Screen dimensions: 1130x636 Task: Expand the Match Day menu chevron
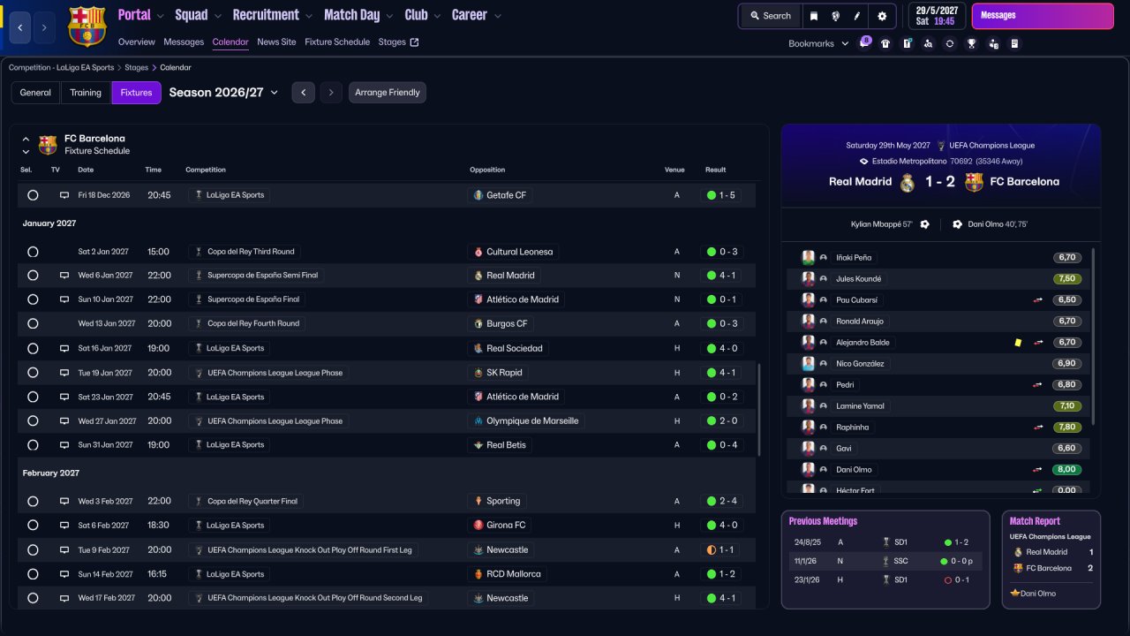pyautogui.click(x=389, y=16)
